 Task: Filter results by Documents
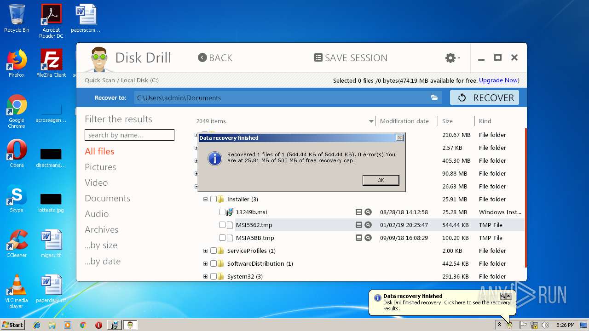107,198
